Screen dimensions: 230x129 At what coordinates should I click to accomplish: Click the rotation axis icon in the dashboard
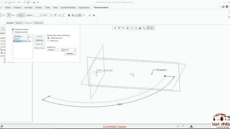click(17, 15)
